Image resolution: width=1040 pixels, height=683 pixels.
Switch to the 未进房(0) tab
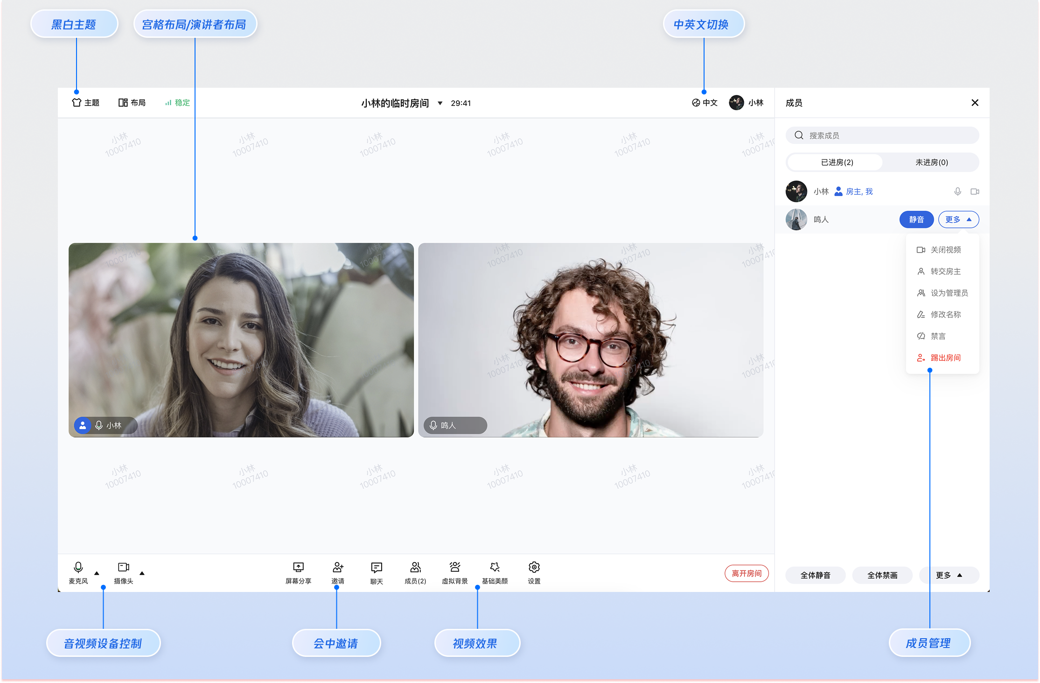point(931,162)
